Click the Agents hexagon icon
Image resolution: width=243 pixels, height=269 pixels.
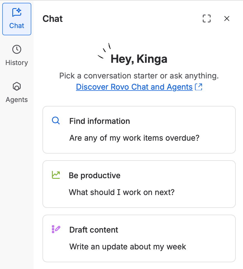click(x=17, y=86)
